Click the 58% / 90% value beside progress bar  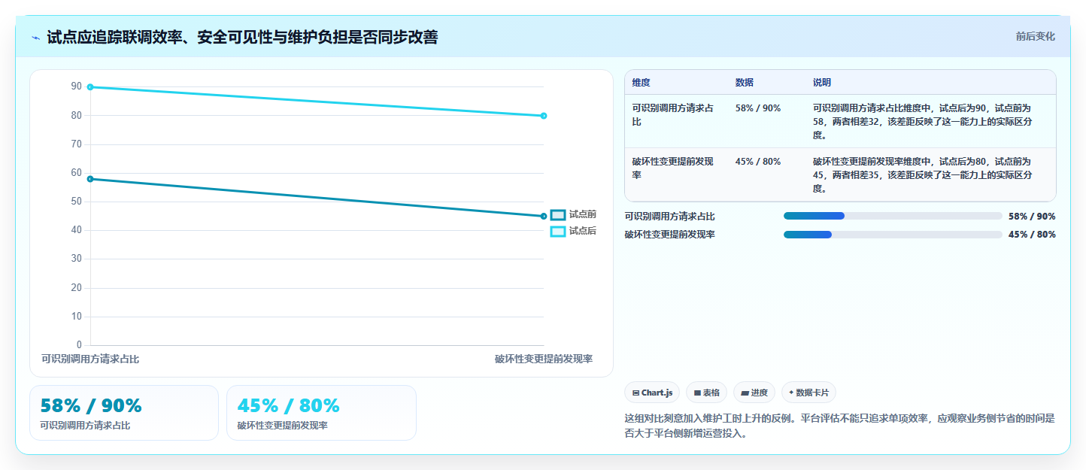pos(1032,217)
